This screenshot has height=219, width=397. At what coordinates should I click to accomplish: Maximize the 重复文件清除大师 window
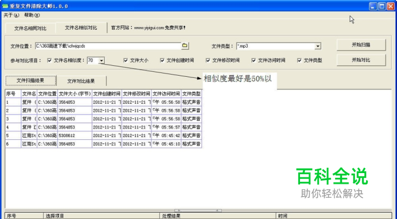(x=382, y=6)
